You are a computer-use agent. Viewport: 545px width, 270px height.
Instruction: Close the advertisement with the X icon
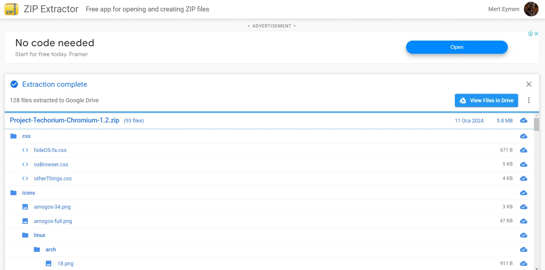click(x=536, y=34)
